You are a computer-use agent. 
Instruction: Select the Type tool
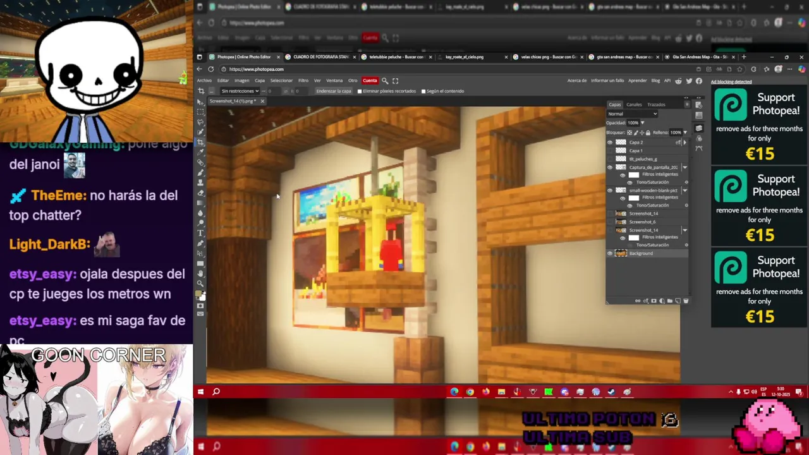[201, 233]
